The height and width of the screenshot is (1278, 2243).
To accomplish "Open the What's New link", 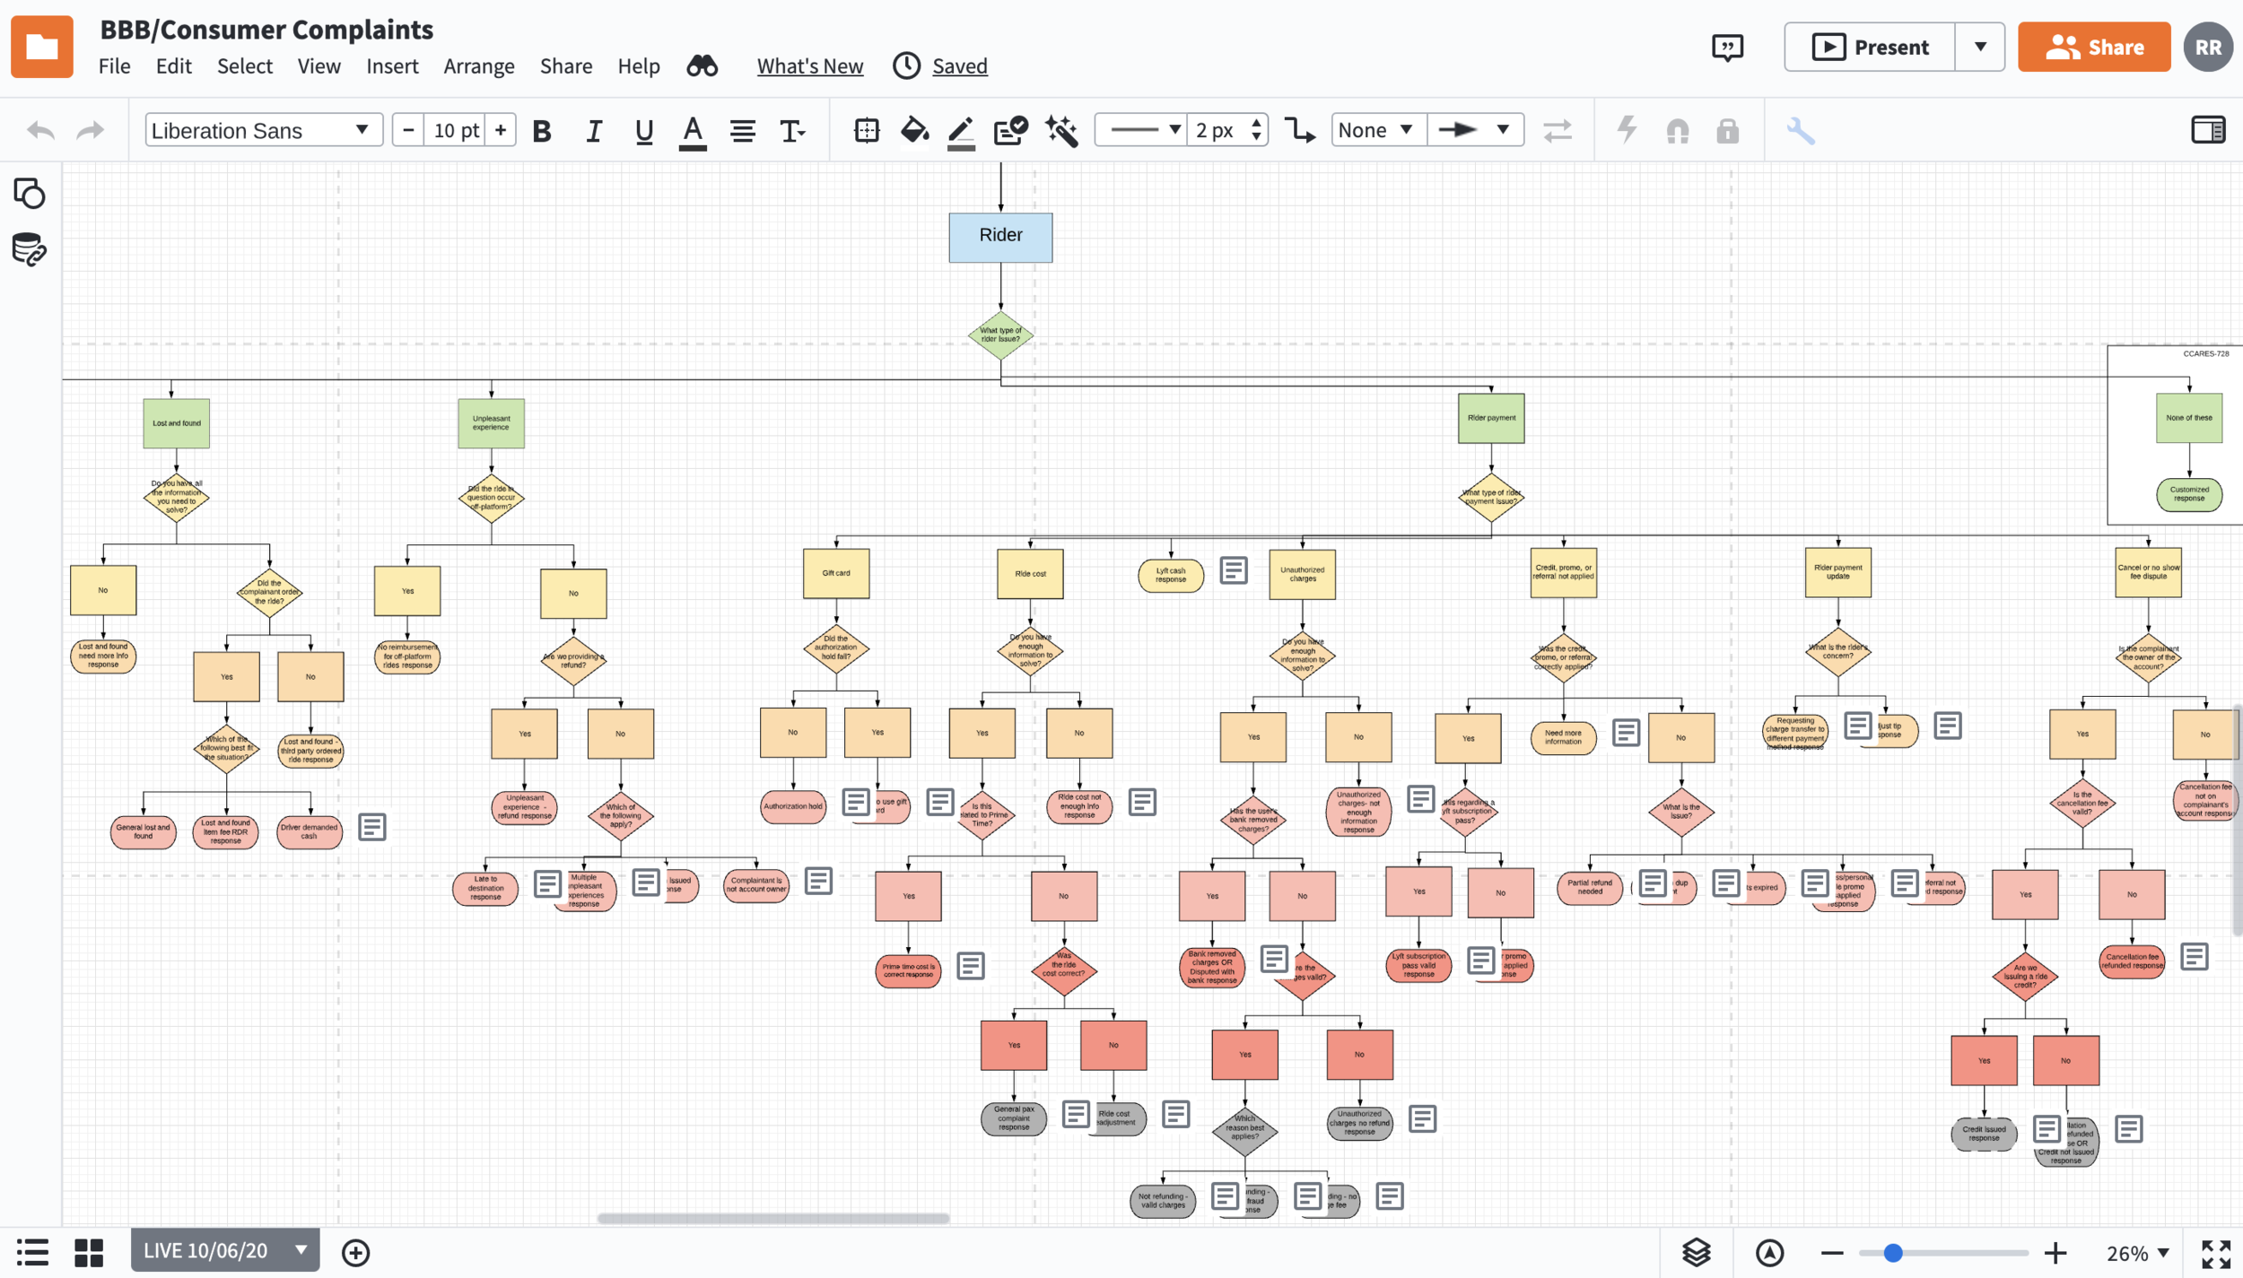I will tap(809, 65).
